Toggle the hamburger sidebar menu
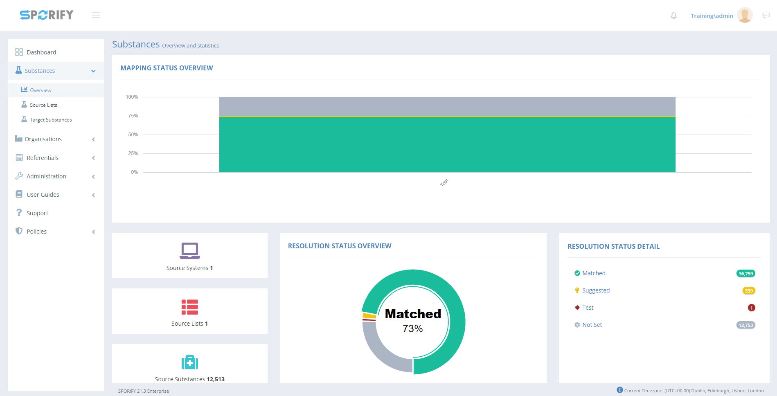The width and height of the screenshot is (777, 396). 96,15
